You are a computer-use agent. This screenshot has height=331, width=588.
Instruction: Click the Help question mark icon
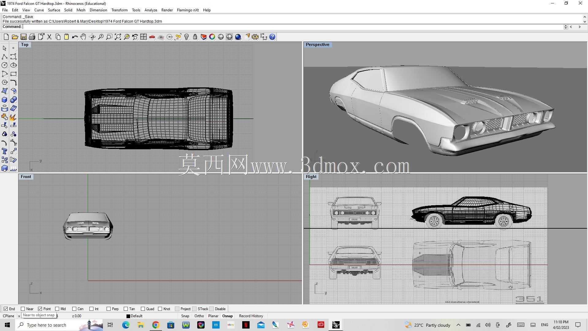click(x=272, y=37)
